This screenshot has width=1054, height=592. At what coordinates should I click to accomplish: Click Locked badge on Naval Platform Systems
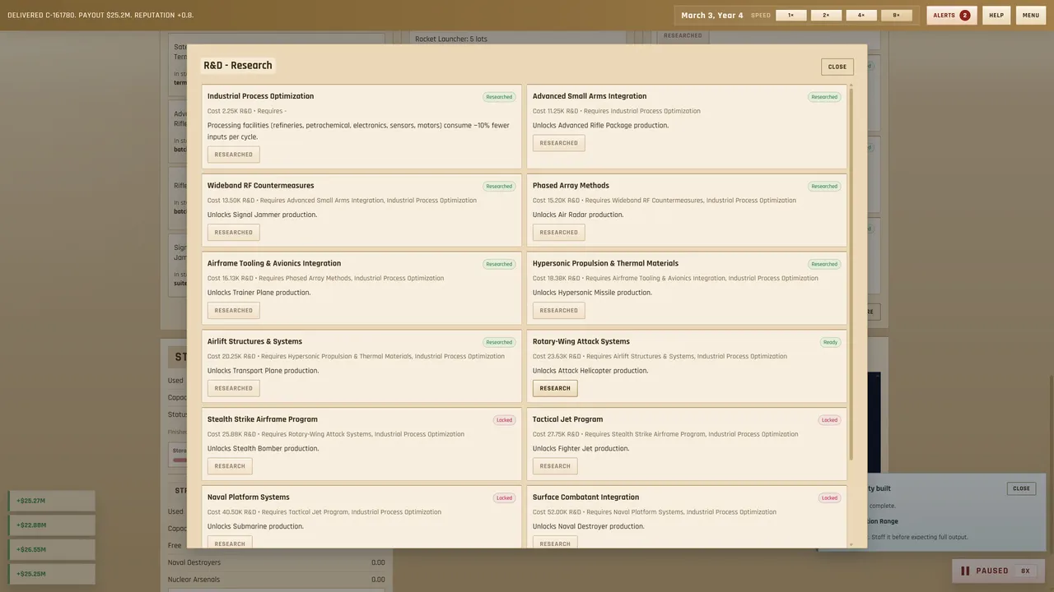tap(504, 498)
